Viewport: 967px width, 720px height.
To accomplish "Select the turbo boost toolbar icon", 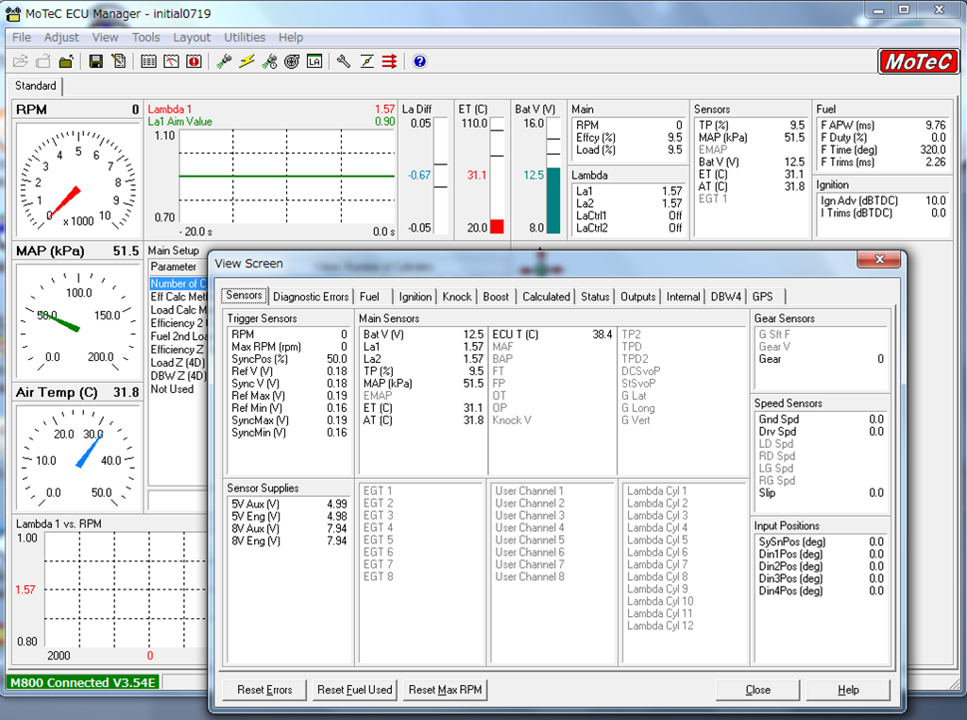I will (292, 61).
